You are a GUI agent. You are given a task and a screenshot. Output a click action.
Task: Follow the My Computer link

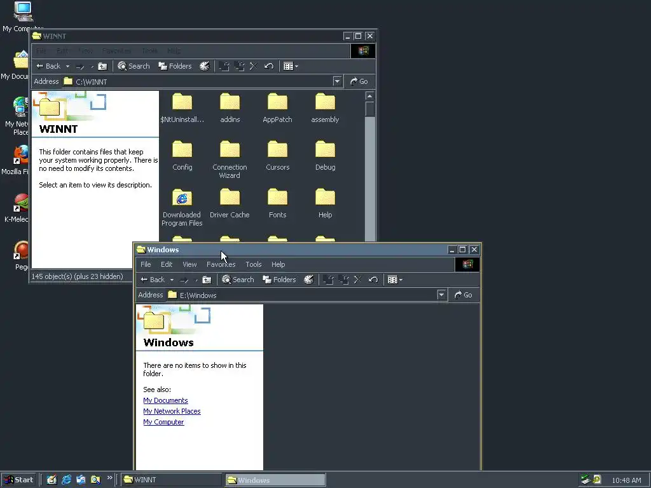click(163, 422)
